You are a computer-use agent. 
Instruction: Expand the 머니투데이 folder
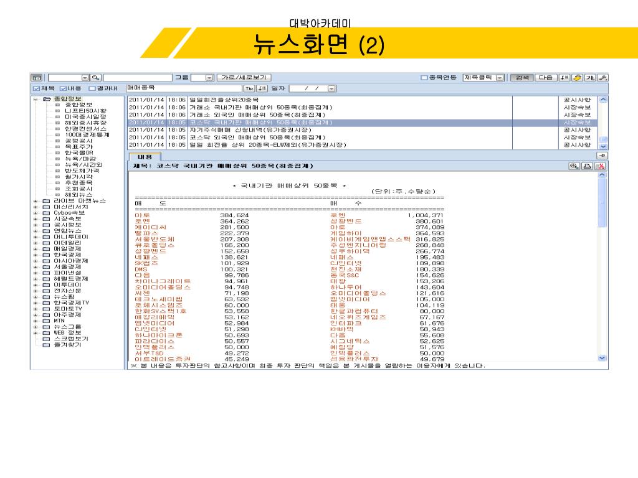[36, 237]
